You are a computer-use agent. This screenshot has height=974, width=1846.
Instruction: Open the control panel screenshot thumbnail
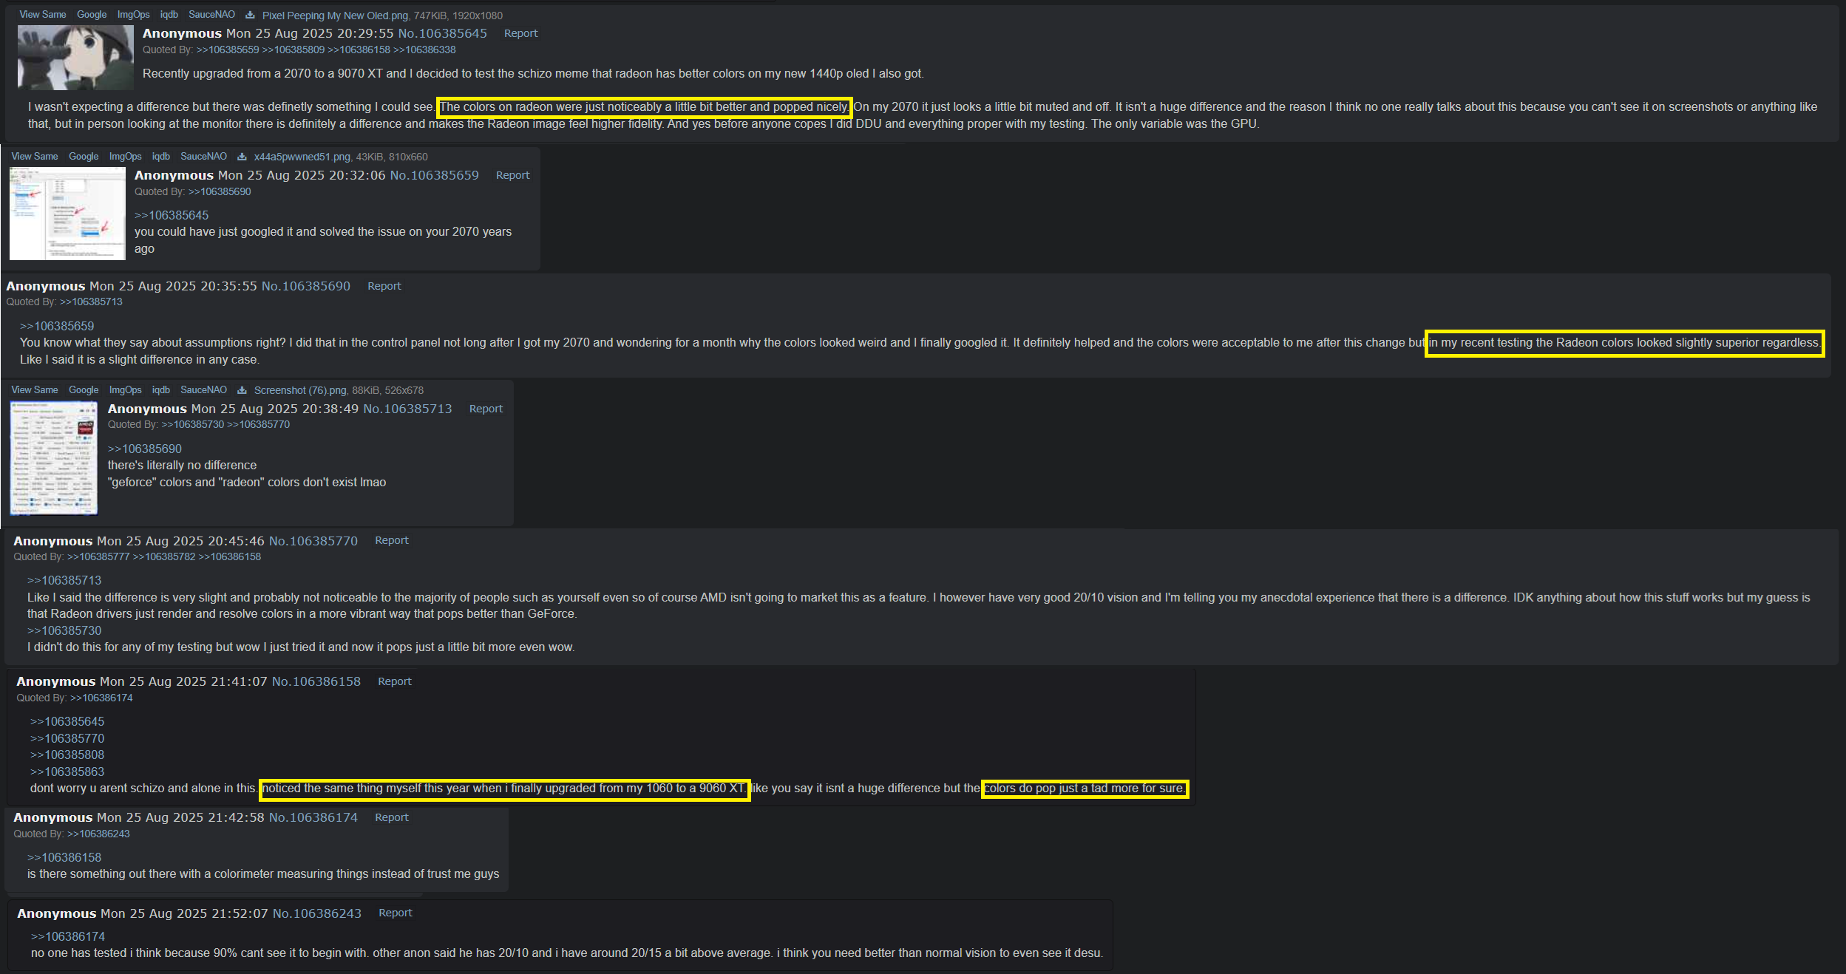pyautogui.click(x=67, y=214)
